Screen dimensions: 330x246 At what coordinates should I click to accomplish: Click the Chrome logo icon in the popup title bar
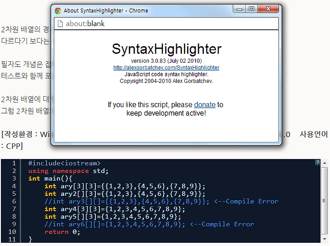(58, 11)
